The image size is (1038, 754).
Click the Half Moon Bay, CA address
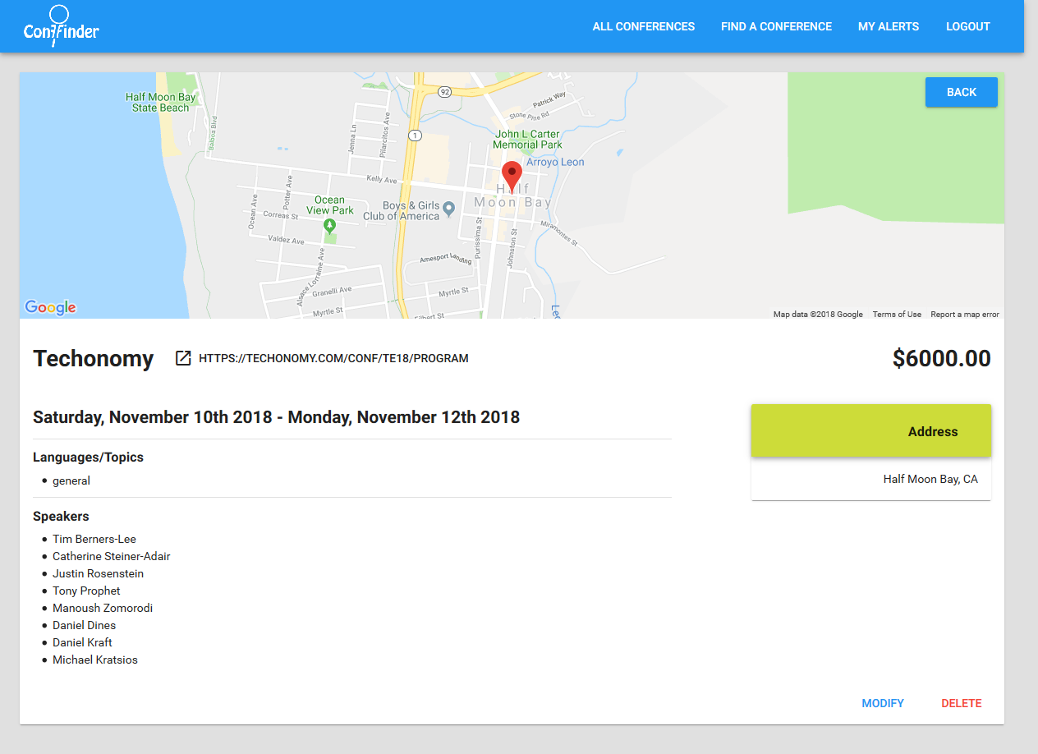[930, 479]
